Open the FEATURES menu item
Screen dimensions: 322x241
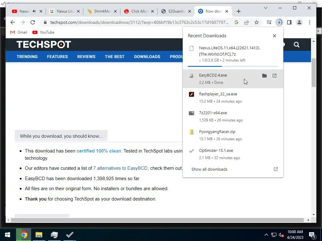[57, 56]
